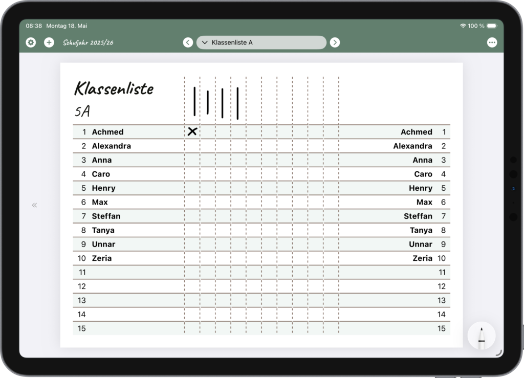Click the dropdown chevron beside Klassenliste A
The image size is (524, 378).
tap(205, 42)
